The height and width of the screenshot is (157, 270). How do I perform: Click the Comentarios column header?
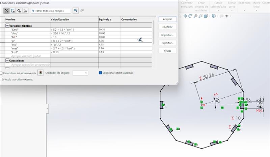[136, 20]
